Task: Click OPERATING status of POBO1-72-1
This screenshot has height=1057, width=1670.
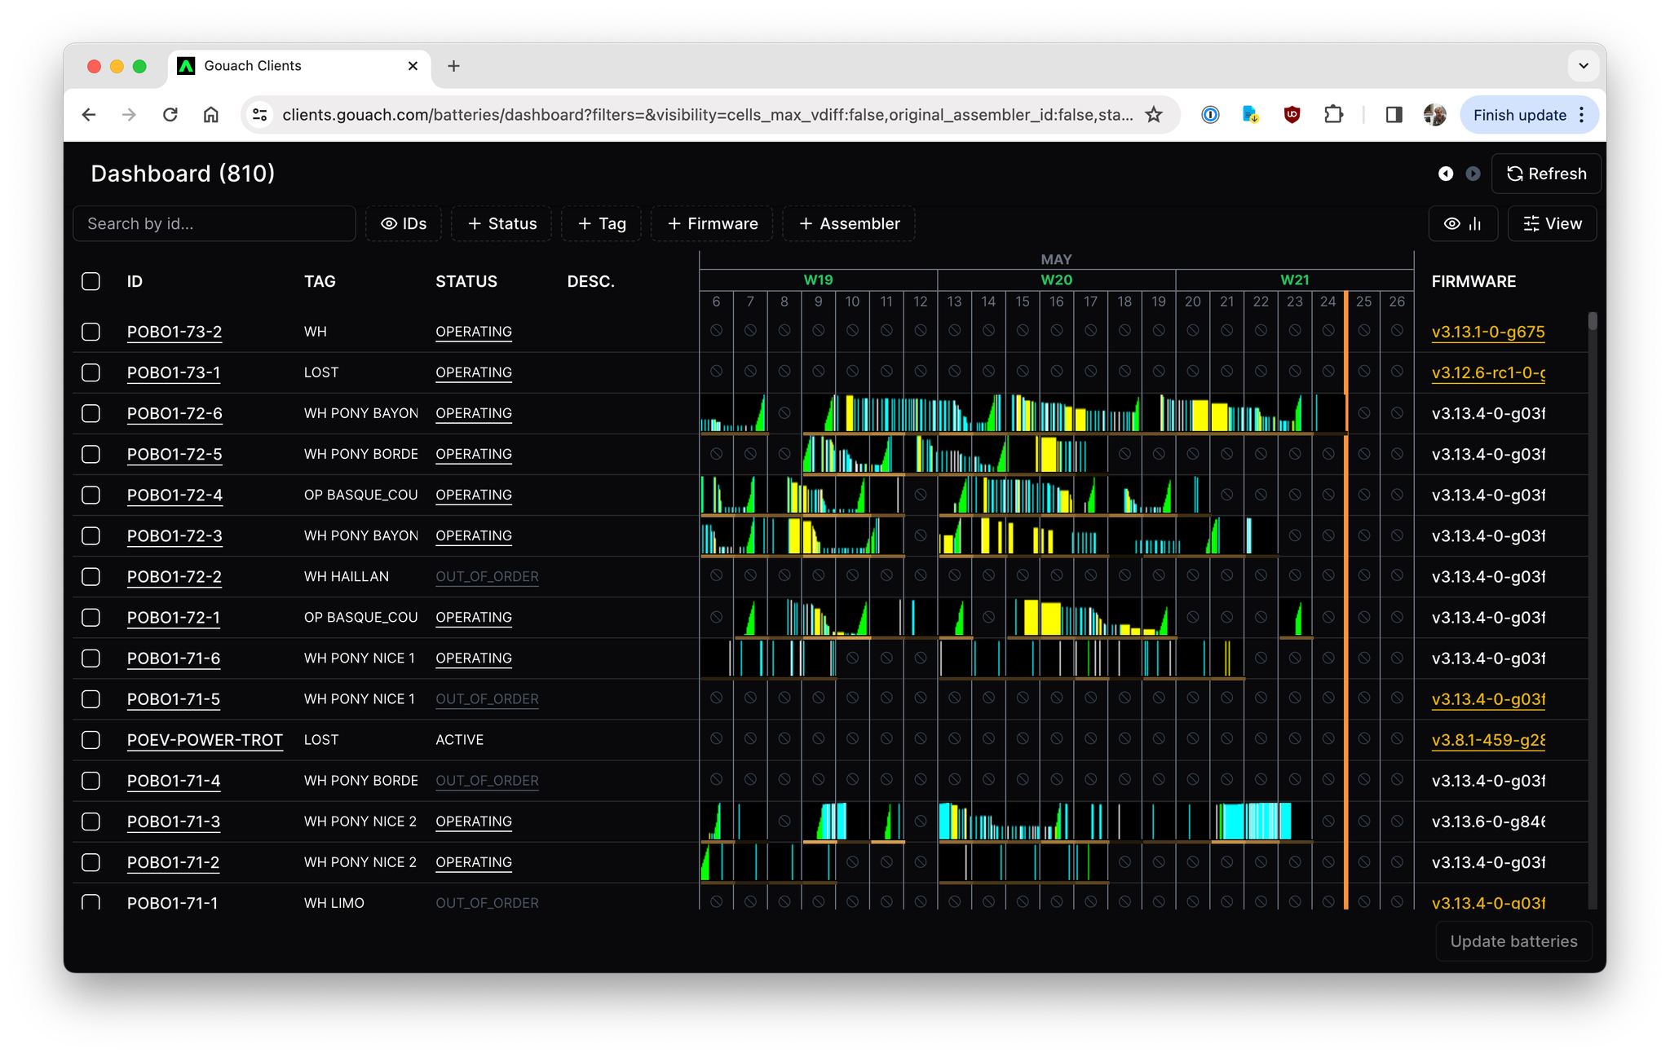Action: point(474,617)
